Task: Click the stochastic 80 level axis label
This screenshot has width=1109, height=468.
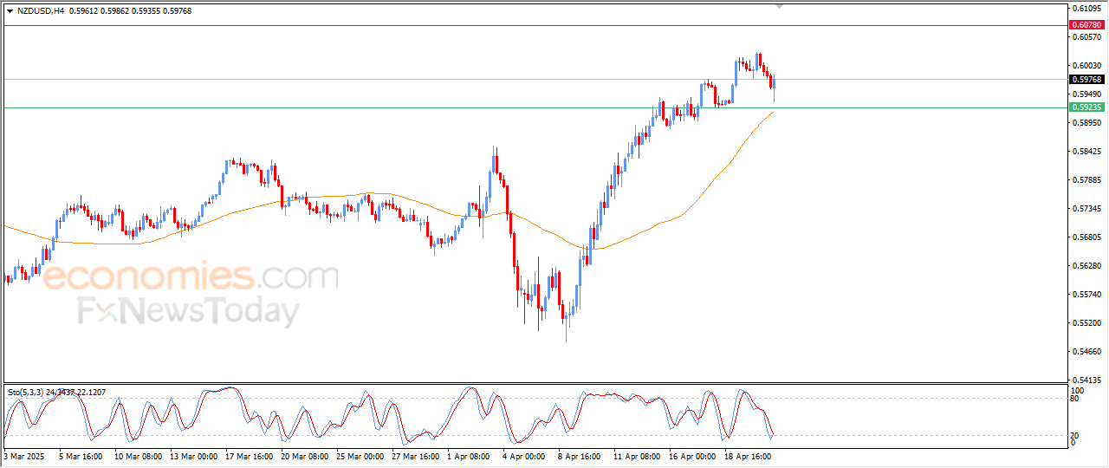Action: click(x=1074, y=399)
